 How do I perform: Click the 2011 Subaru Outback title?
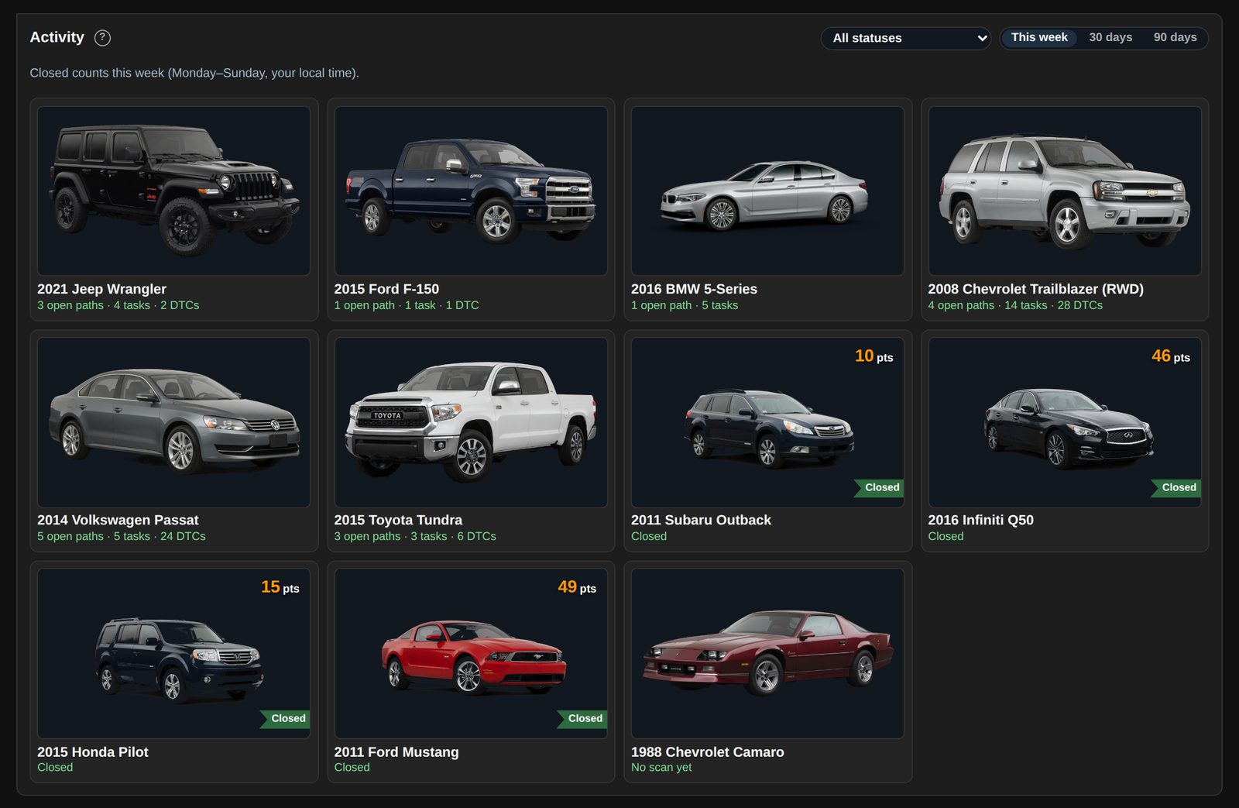[x=701, y=520]
